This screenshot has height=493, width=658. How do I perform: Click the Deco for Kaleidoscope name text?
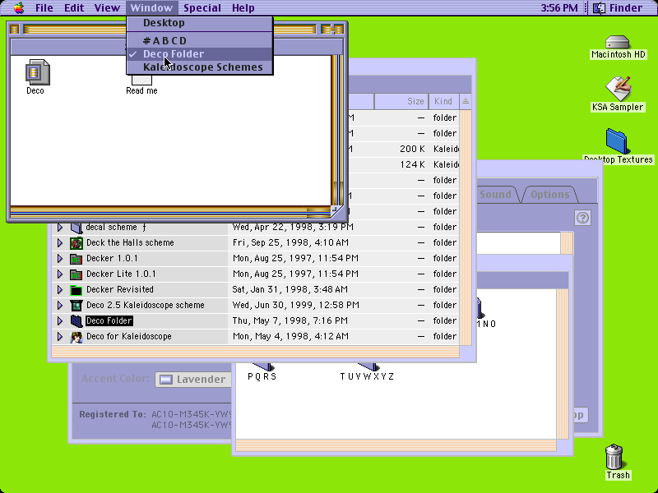click(x=129, y=336)
